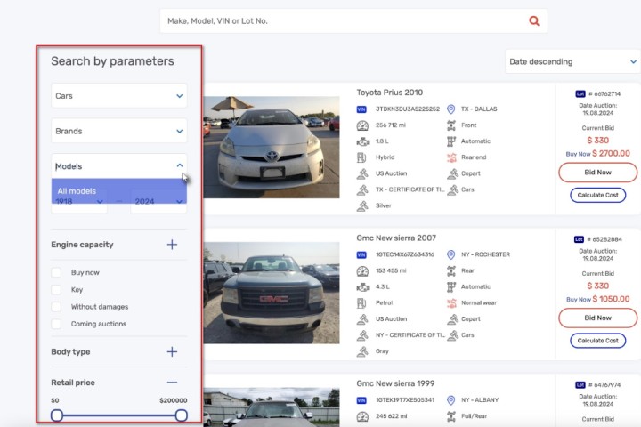The height and width of the screenshot is (427, 641).
Task: Click location pin beside NY - ROCHESTER
Action: [x=450, y=254]
